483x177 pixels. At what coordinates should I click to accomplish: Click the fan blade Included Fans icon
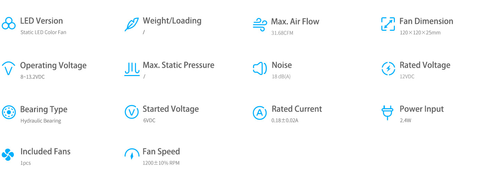coord(8,155)
